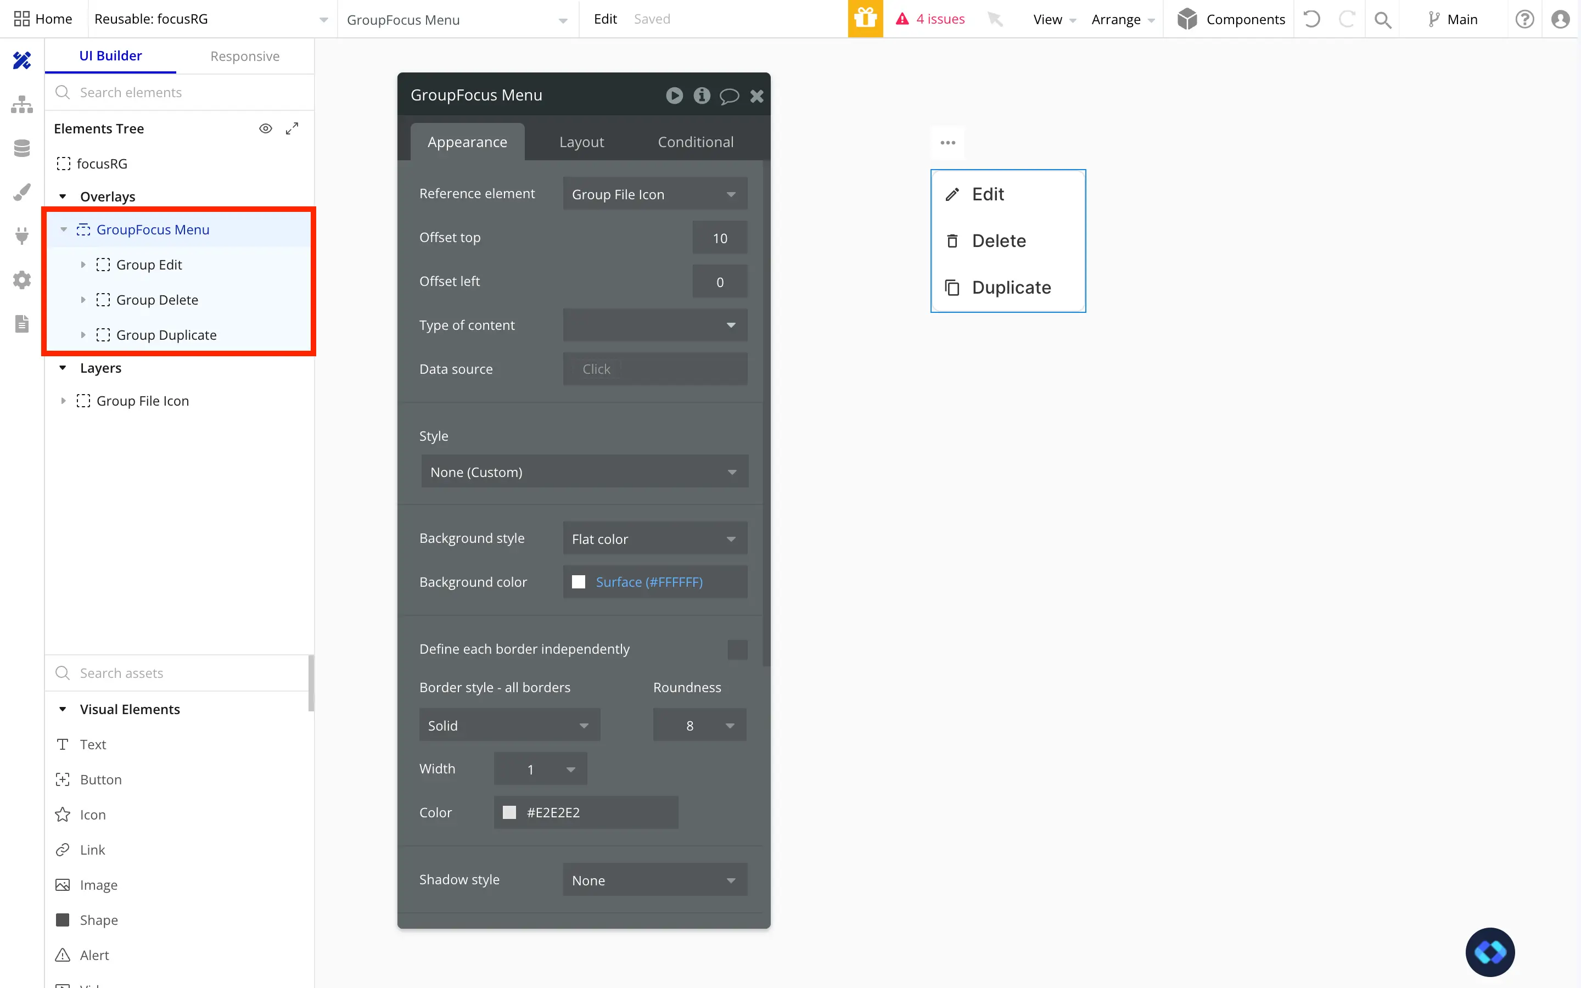Screen dimensions: 1581x988
Task: Open the Background style dropdown
Action: click(654, 538)
